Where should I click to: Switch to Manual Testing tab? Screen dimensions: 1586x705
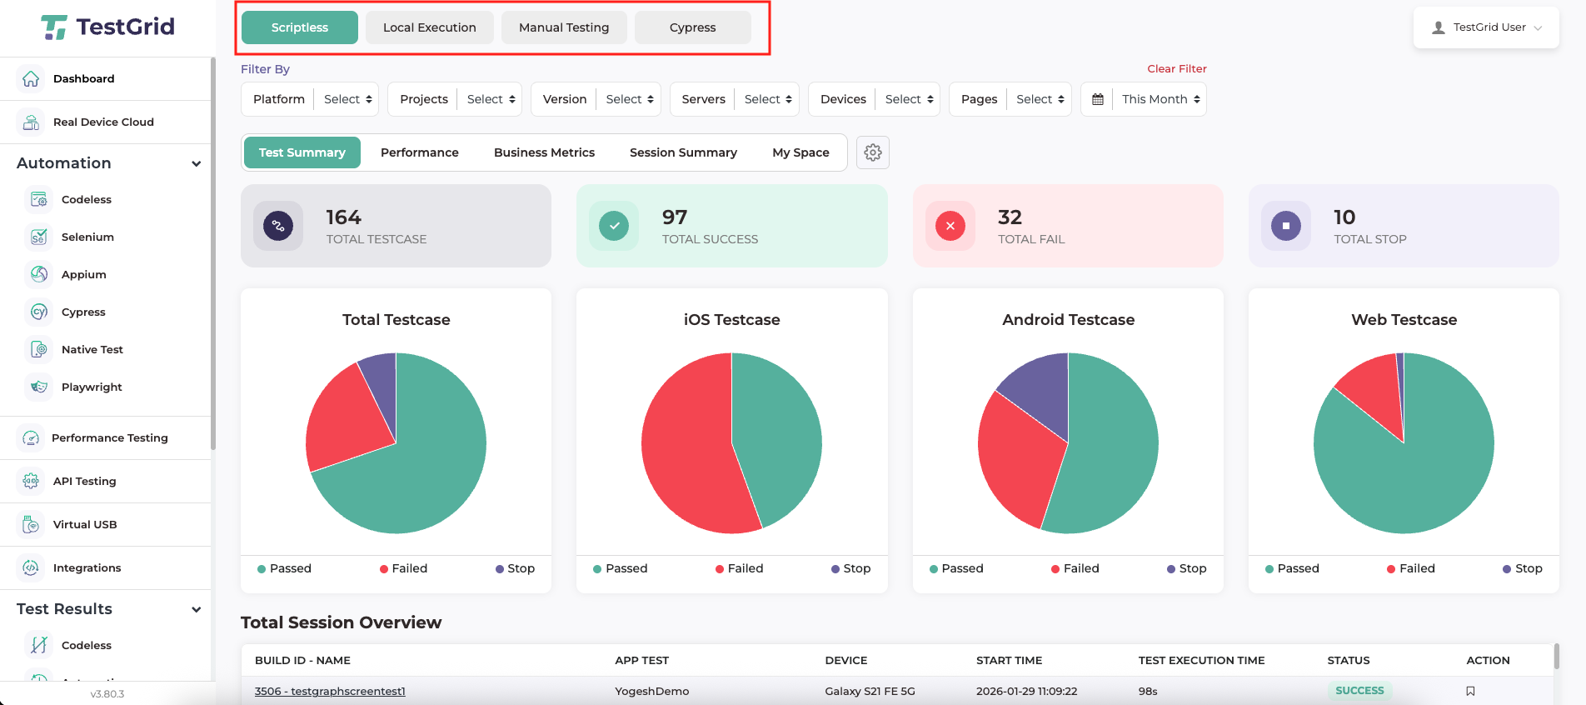pos(564,27)
